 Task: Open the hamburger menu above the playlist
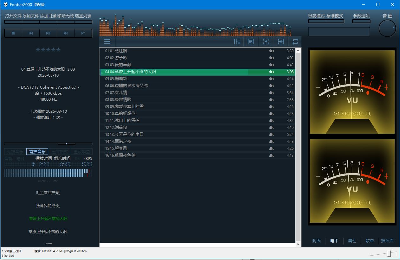pos(107,41)
